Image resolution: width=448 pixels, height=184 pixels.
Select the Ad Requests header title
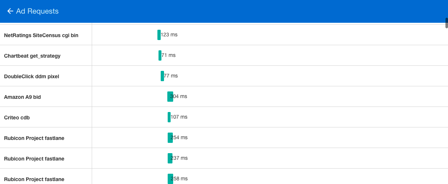coord(37,11)
